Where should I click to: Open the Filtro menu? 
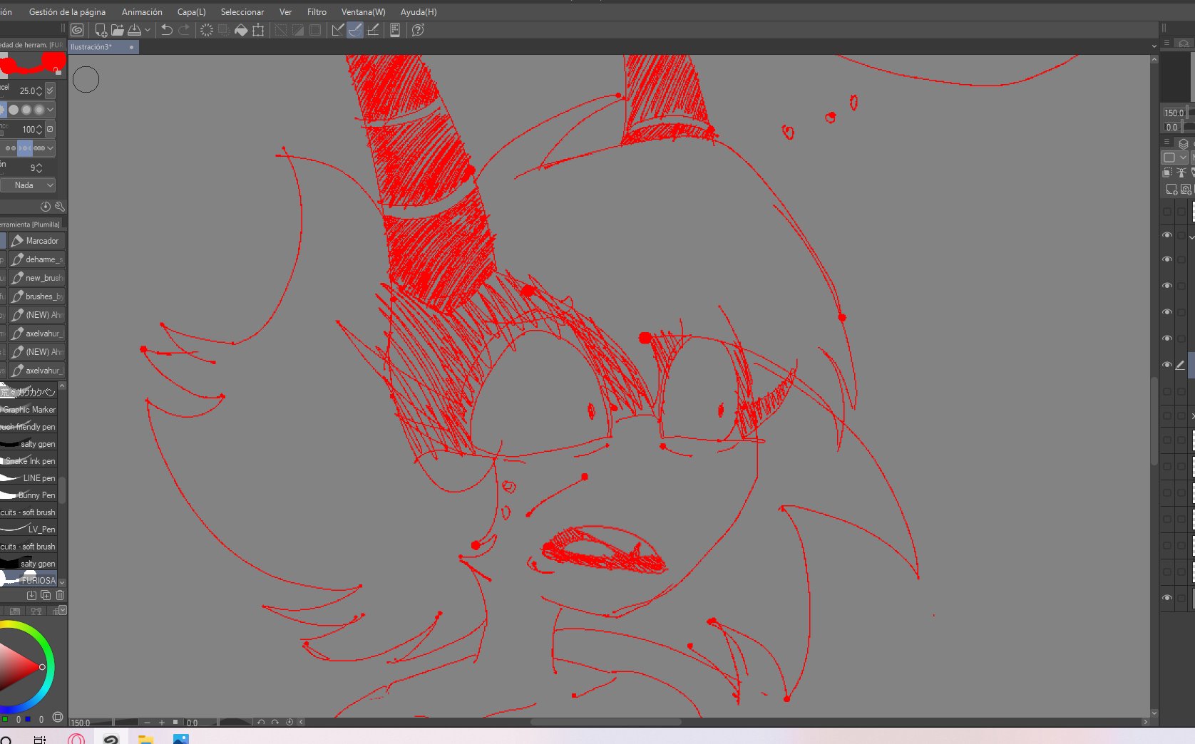click(x=317, y=12)
